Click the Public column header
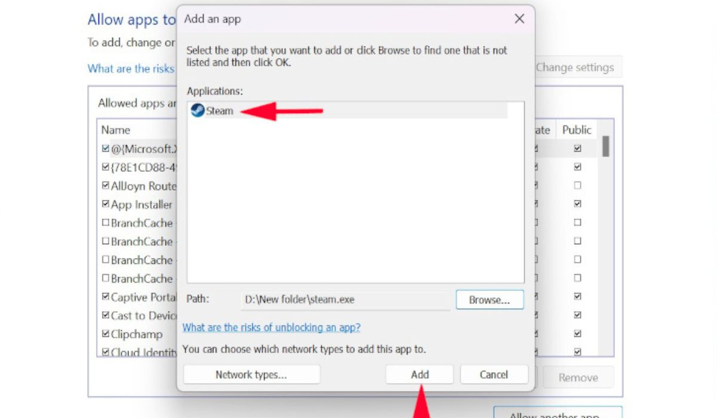717x418 pixels. (577, 130)
